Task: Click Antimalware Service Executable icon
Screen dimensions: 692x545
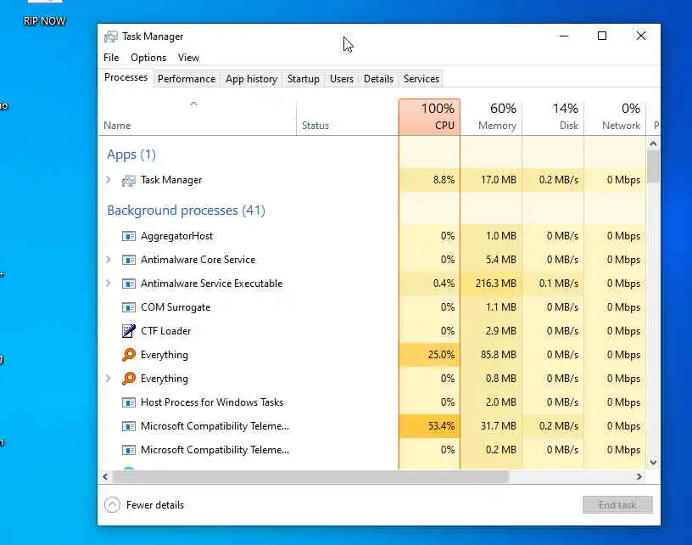Action: pyautogui.click(x=128, y=284)
